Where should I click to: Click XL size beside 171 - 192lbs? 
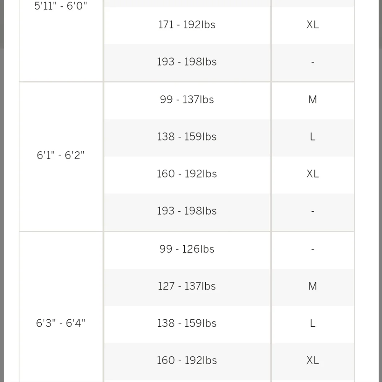pos(313,25)
